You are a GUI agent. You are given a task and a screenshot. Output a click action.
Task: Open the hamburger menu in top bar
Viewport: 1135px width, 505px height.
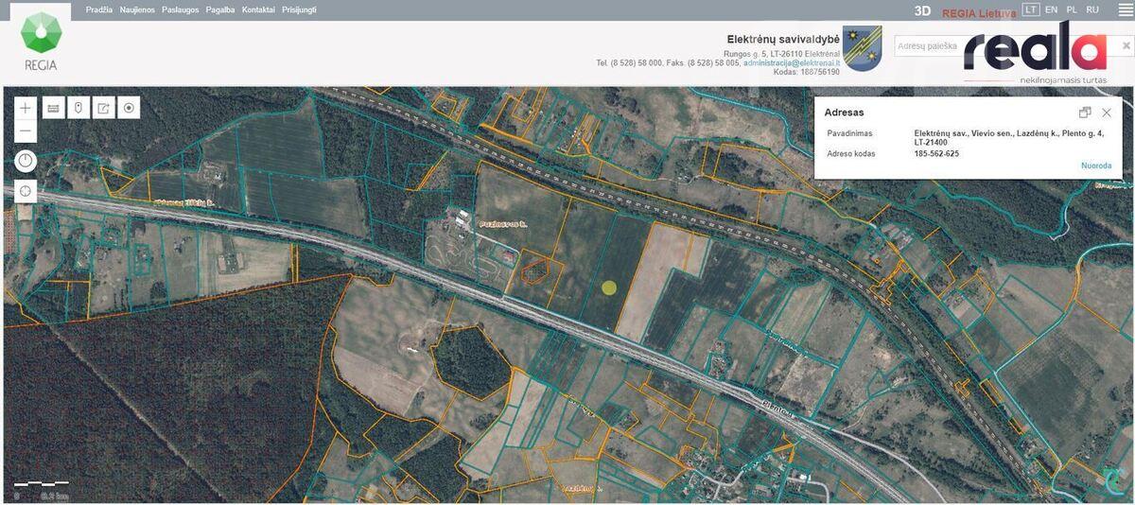[x=1124, y=9]
